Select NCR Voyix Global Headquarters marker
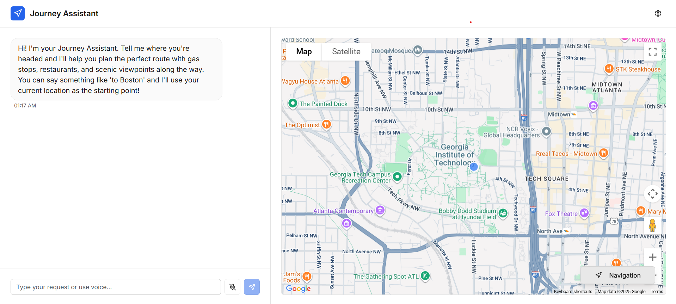The width and height of the screenshot is (676, 304). point(546,131)
